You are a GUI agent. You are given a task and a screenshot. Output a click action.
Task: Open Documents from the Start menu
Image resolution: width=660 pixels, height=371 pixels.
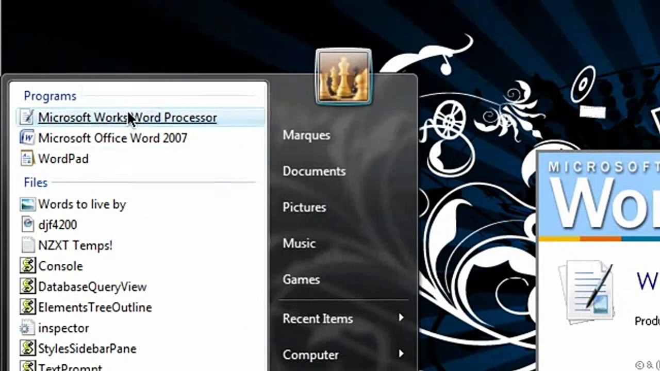pyautogui.click(x=314, y=171)
